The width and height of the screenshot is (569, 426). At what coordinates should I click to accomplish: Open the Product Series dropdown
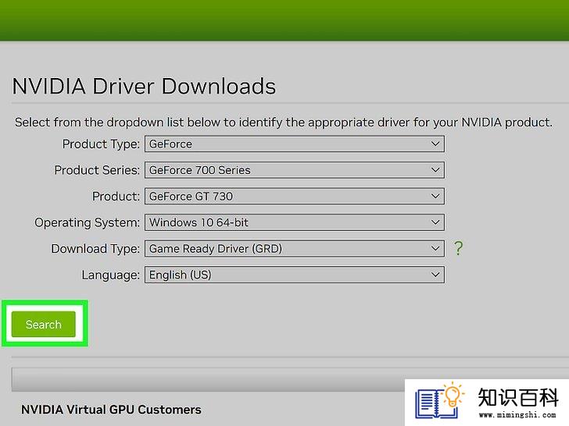[295, 170]
